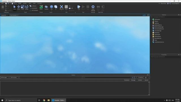Choose the Rotate tool
The width and height of the screenshot is (181, 102).
click(x=27, y=7)
